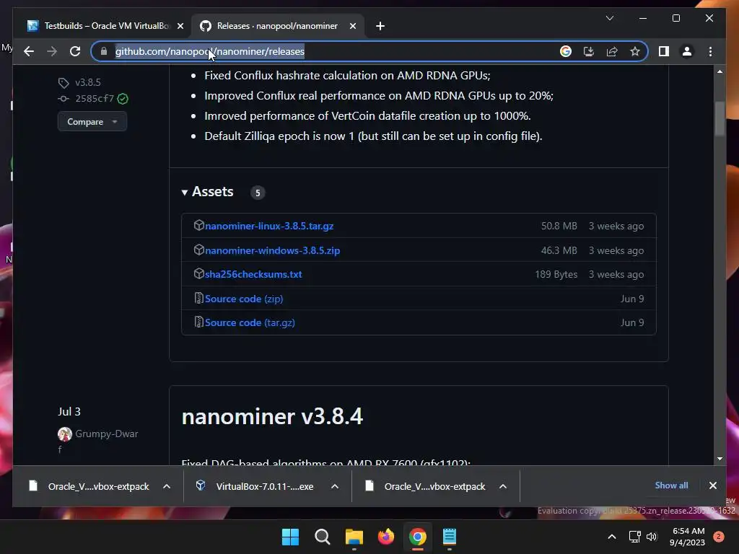This screenshot has height=554, width=739.
Task: Show hidden system tray icons
Action: (611, 537)
